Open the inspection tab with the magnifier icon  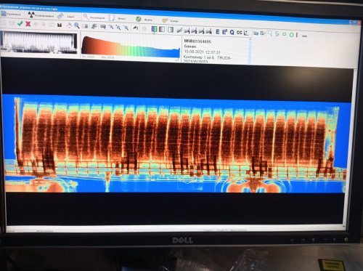click(94, 17)
